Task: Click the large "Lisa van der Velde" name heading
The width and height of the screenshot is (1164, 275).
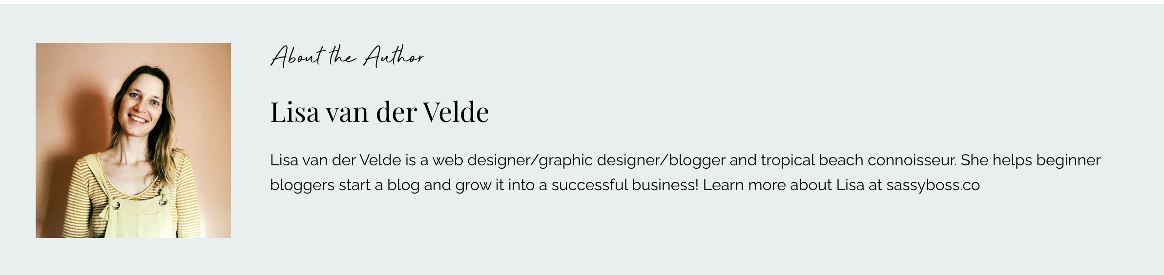Action: point(379,112)
